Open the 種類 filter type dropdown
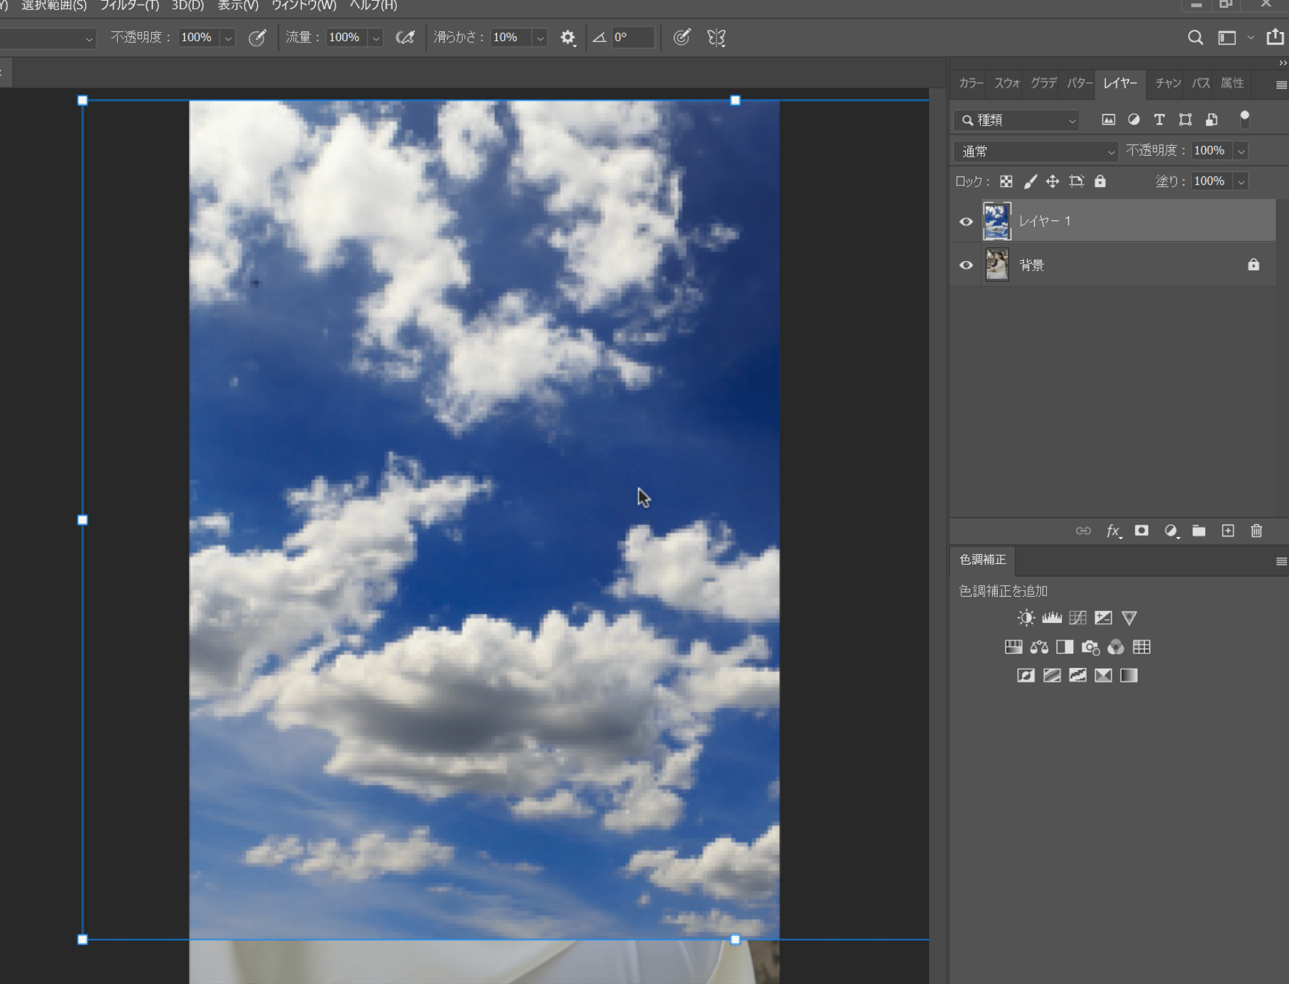Image resolution: width=1289 pixels, height=984 pixels. 1017,120
